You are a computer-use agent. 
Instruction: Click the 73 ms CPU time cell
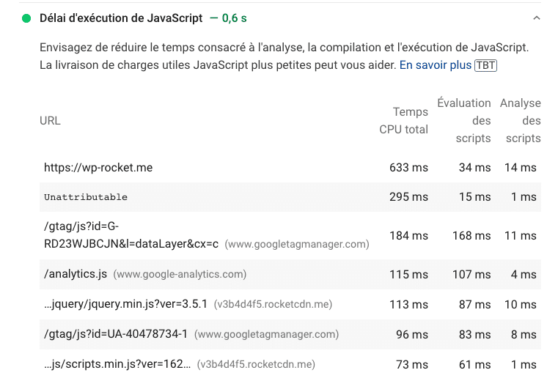(x=412, y=365)
